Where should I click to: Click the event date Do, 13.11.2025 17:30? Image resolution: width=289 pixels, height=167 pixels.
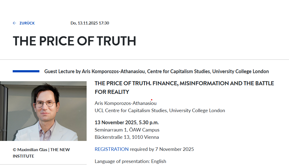(x=90, y=23)
